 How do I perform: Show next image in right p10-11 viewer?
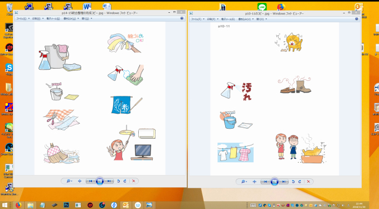(284, 182)
